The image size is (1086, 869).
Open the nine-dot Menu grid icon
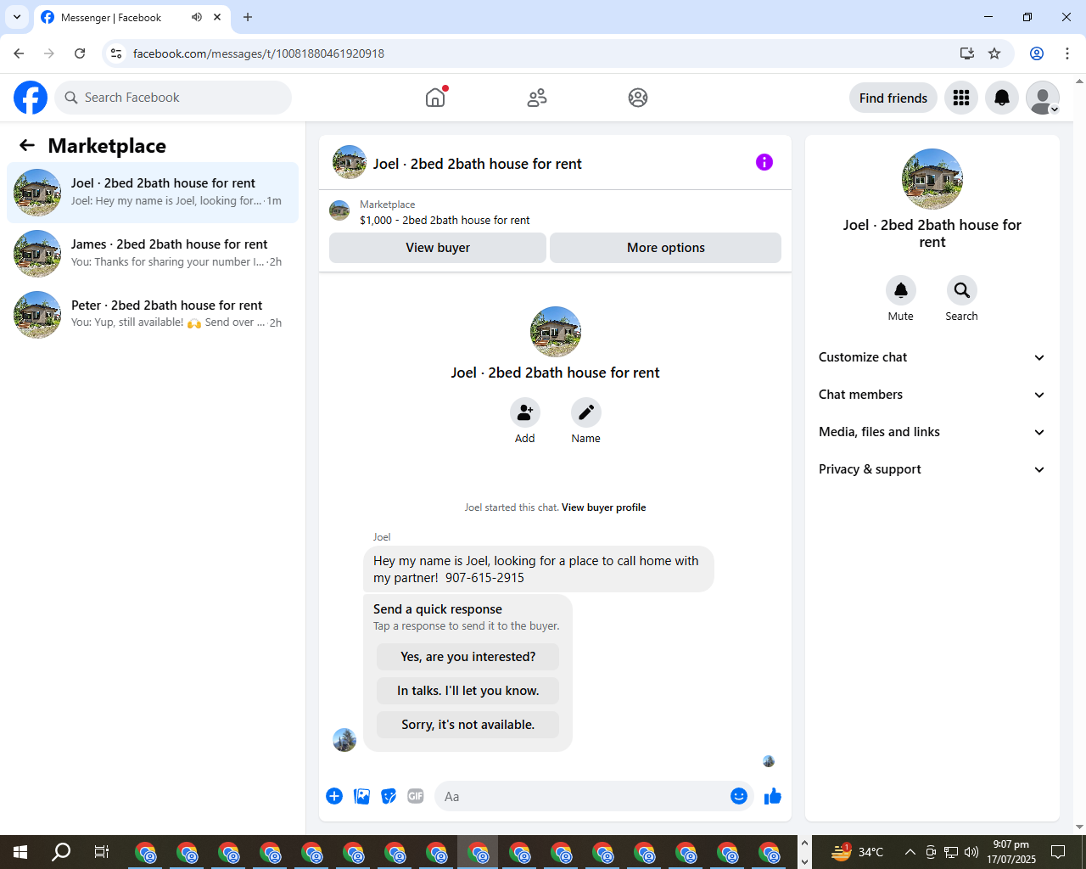pos(961,98)
